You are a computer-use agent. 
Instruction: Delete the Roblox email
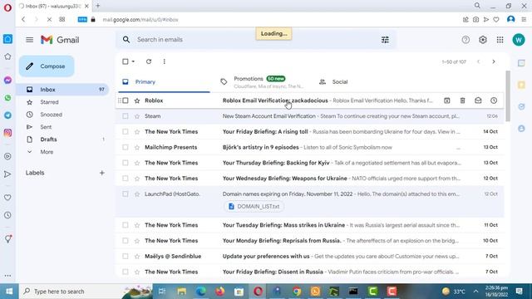(x=462, y=100)
